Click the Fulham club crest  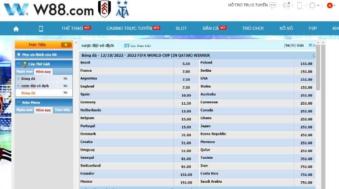[104, 9]
